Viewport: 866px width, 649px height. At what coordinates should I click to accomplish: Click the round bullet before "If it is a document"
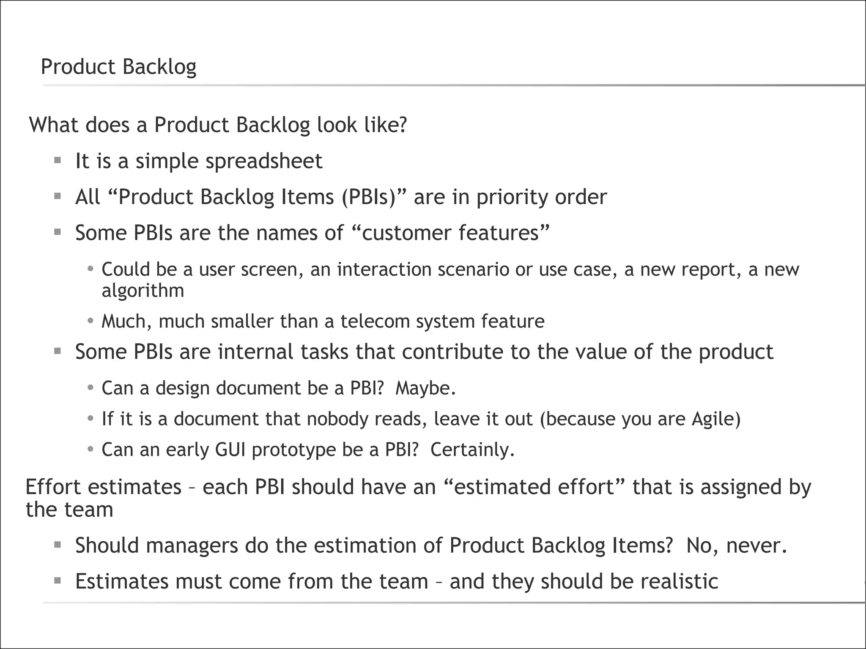(90, 419)
